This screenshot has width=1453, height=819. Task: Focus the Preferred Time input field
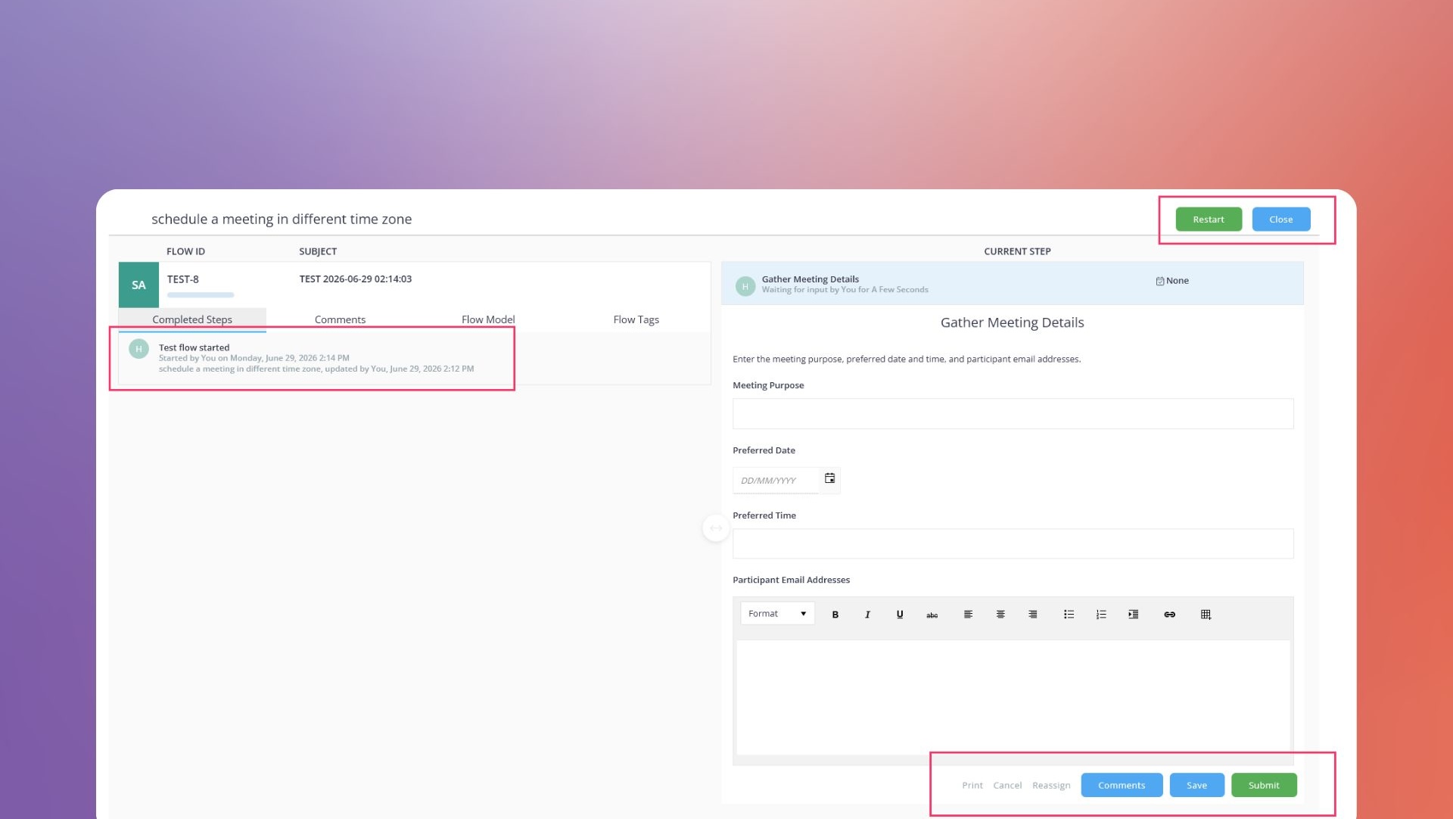(1013, 543)
